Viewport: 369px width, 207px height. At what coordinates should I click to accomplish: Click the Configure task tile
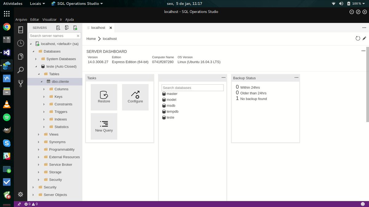[135, 97]
